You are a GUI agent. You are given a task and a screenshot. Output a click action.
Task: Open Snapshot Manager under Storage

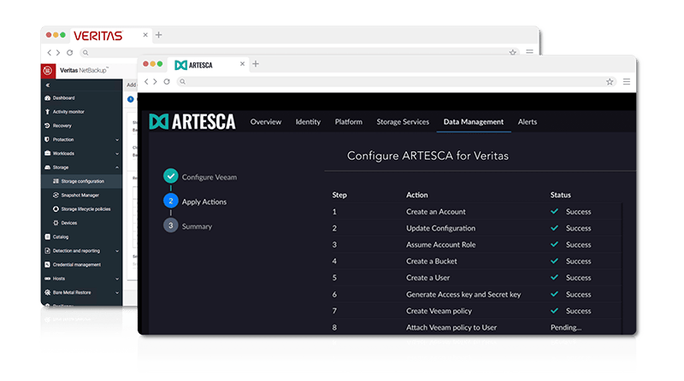pos(80,196)
